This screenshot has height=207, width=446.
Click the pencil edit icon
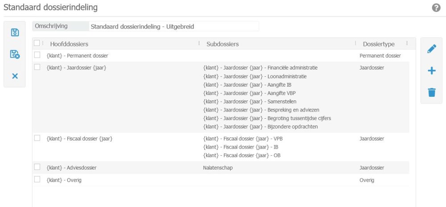431,49
